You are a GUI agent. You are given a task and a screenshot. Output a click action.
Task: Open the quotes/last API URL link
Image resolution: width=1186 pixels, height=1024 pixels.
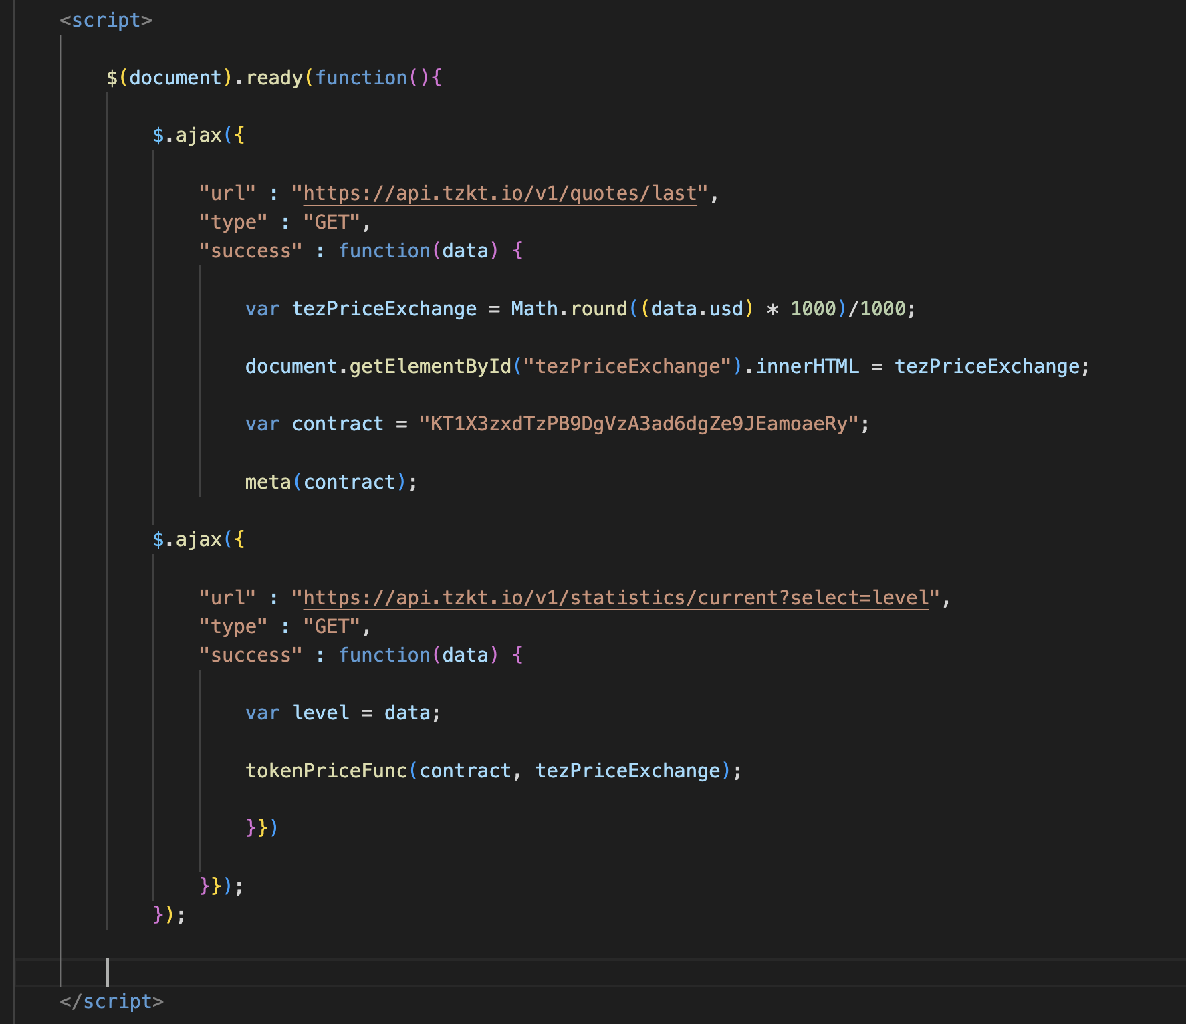click(x=499, y=193)
